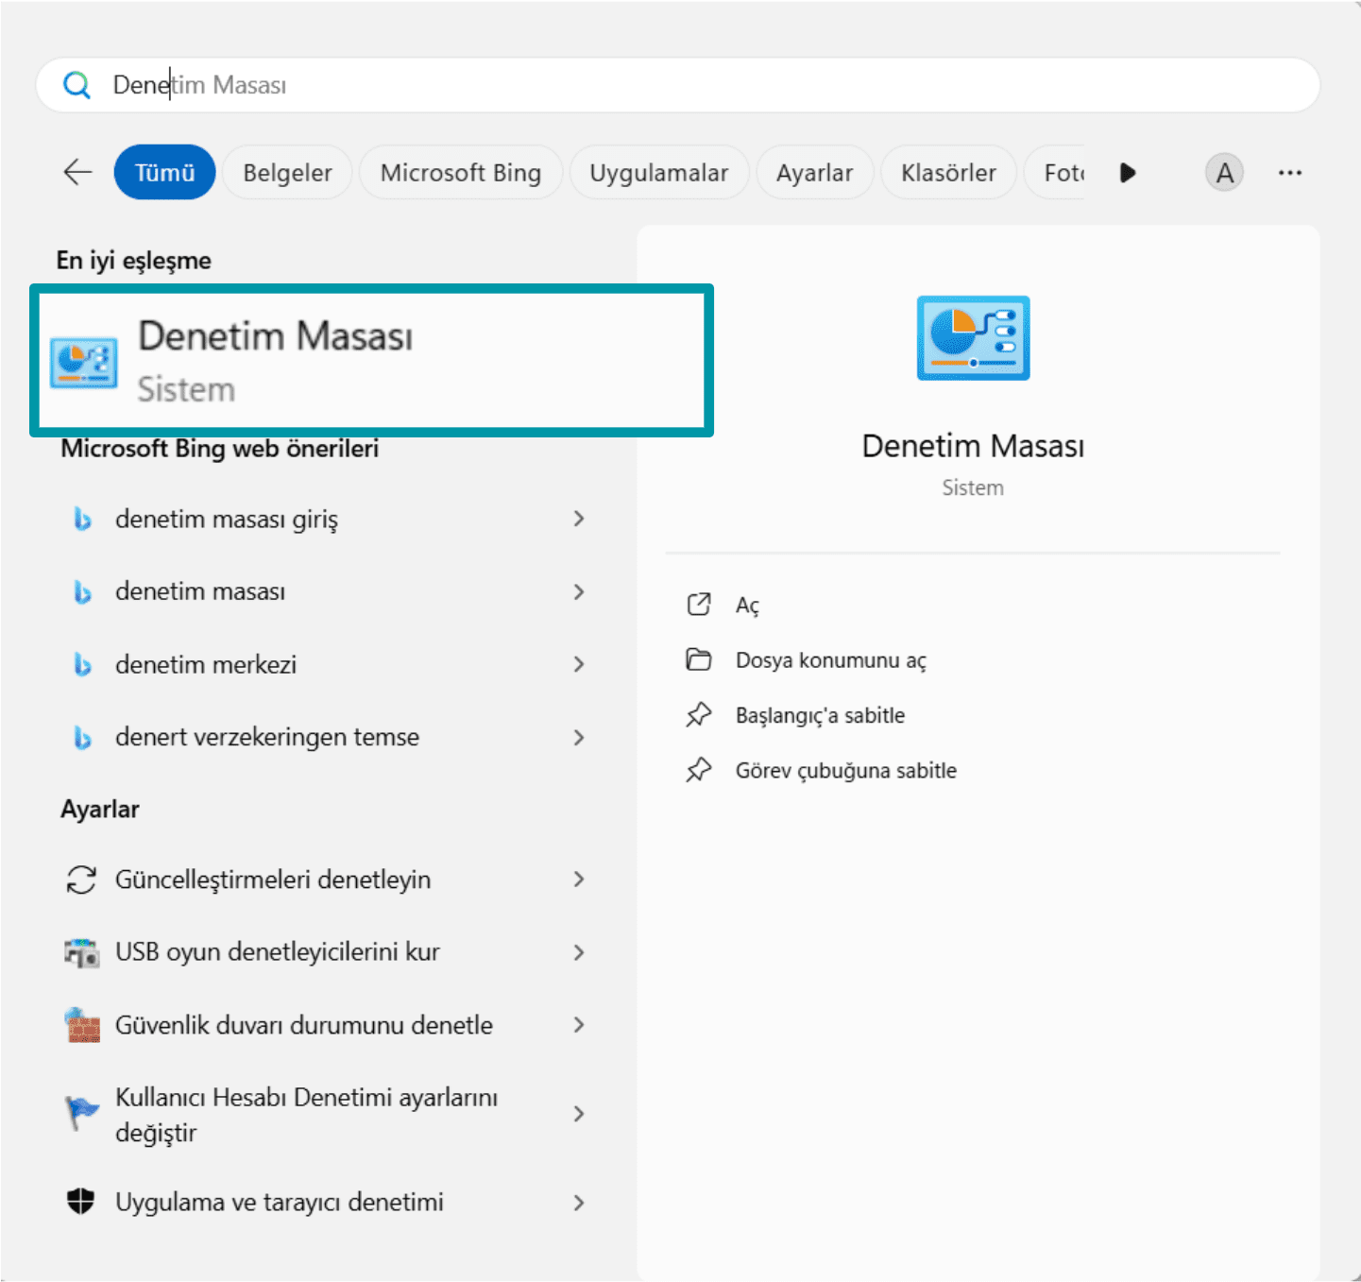
Task: Choose Dosya konumunu aç
Action: (x=830, y=660)
